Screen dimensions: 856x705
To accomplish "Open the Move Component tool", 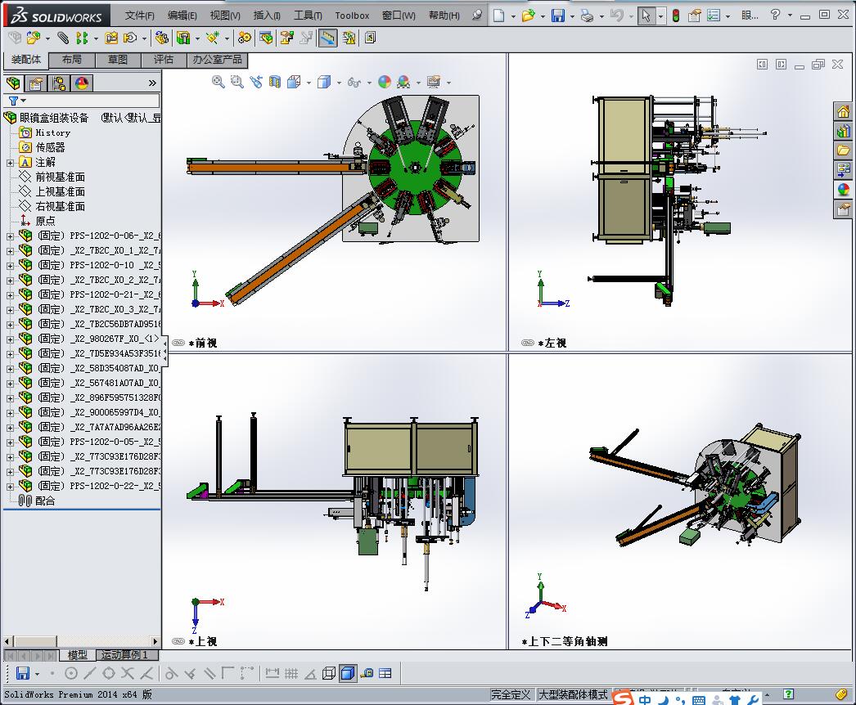I will point(130,38).
